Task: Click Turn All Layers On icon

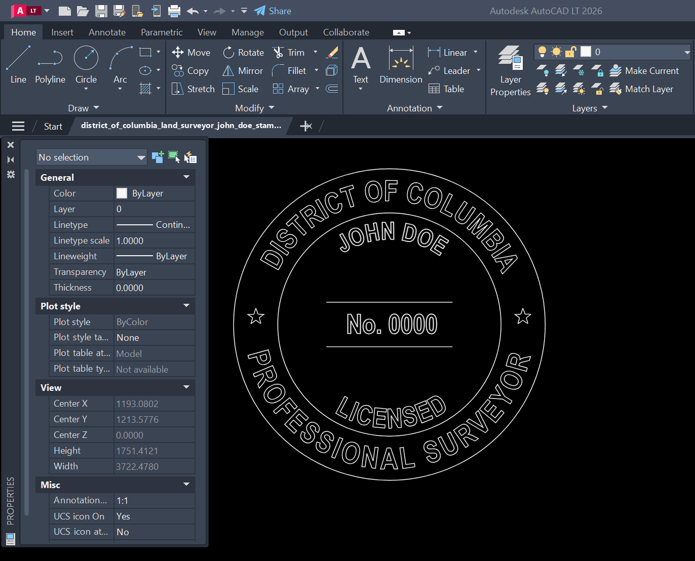Action: (543, 89)
